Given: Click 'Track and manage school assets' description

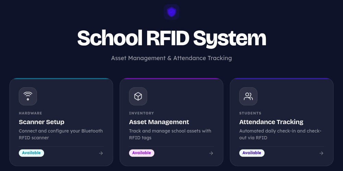Looking at the screenshot, I should tap(170, 134).
